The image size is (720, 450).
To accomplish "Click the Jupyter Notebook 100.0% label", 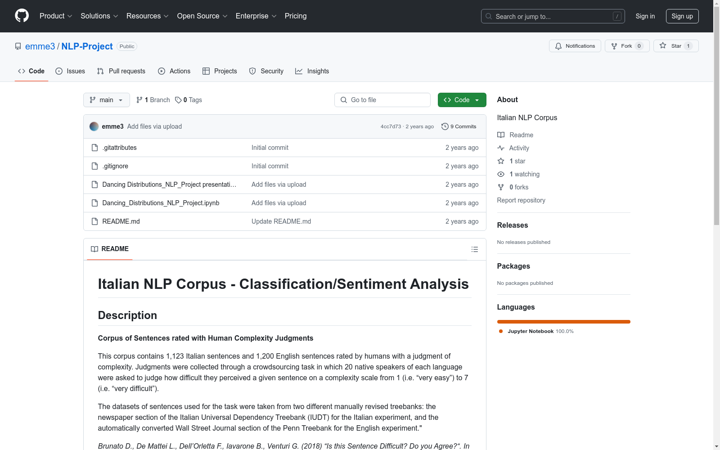I will pyautogui.click(x=540, y=331).
